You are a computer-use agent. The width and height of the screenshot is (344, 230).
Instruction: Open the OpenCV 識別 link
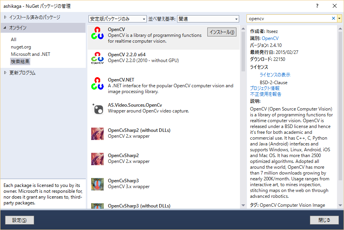(x=270, y=38)
